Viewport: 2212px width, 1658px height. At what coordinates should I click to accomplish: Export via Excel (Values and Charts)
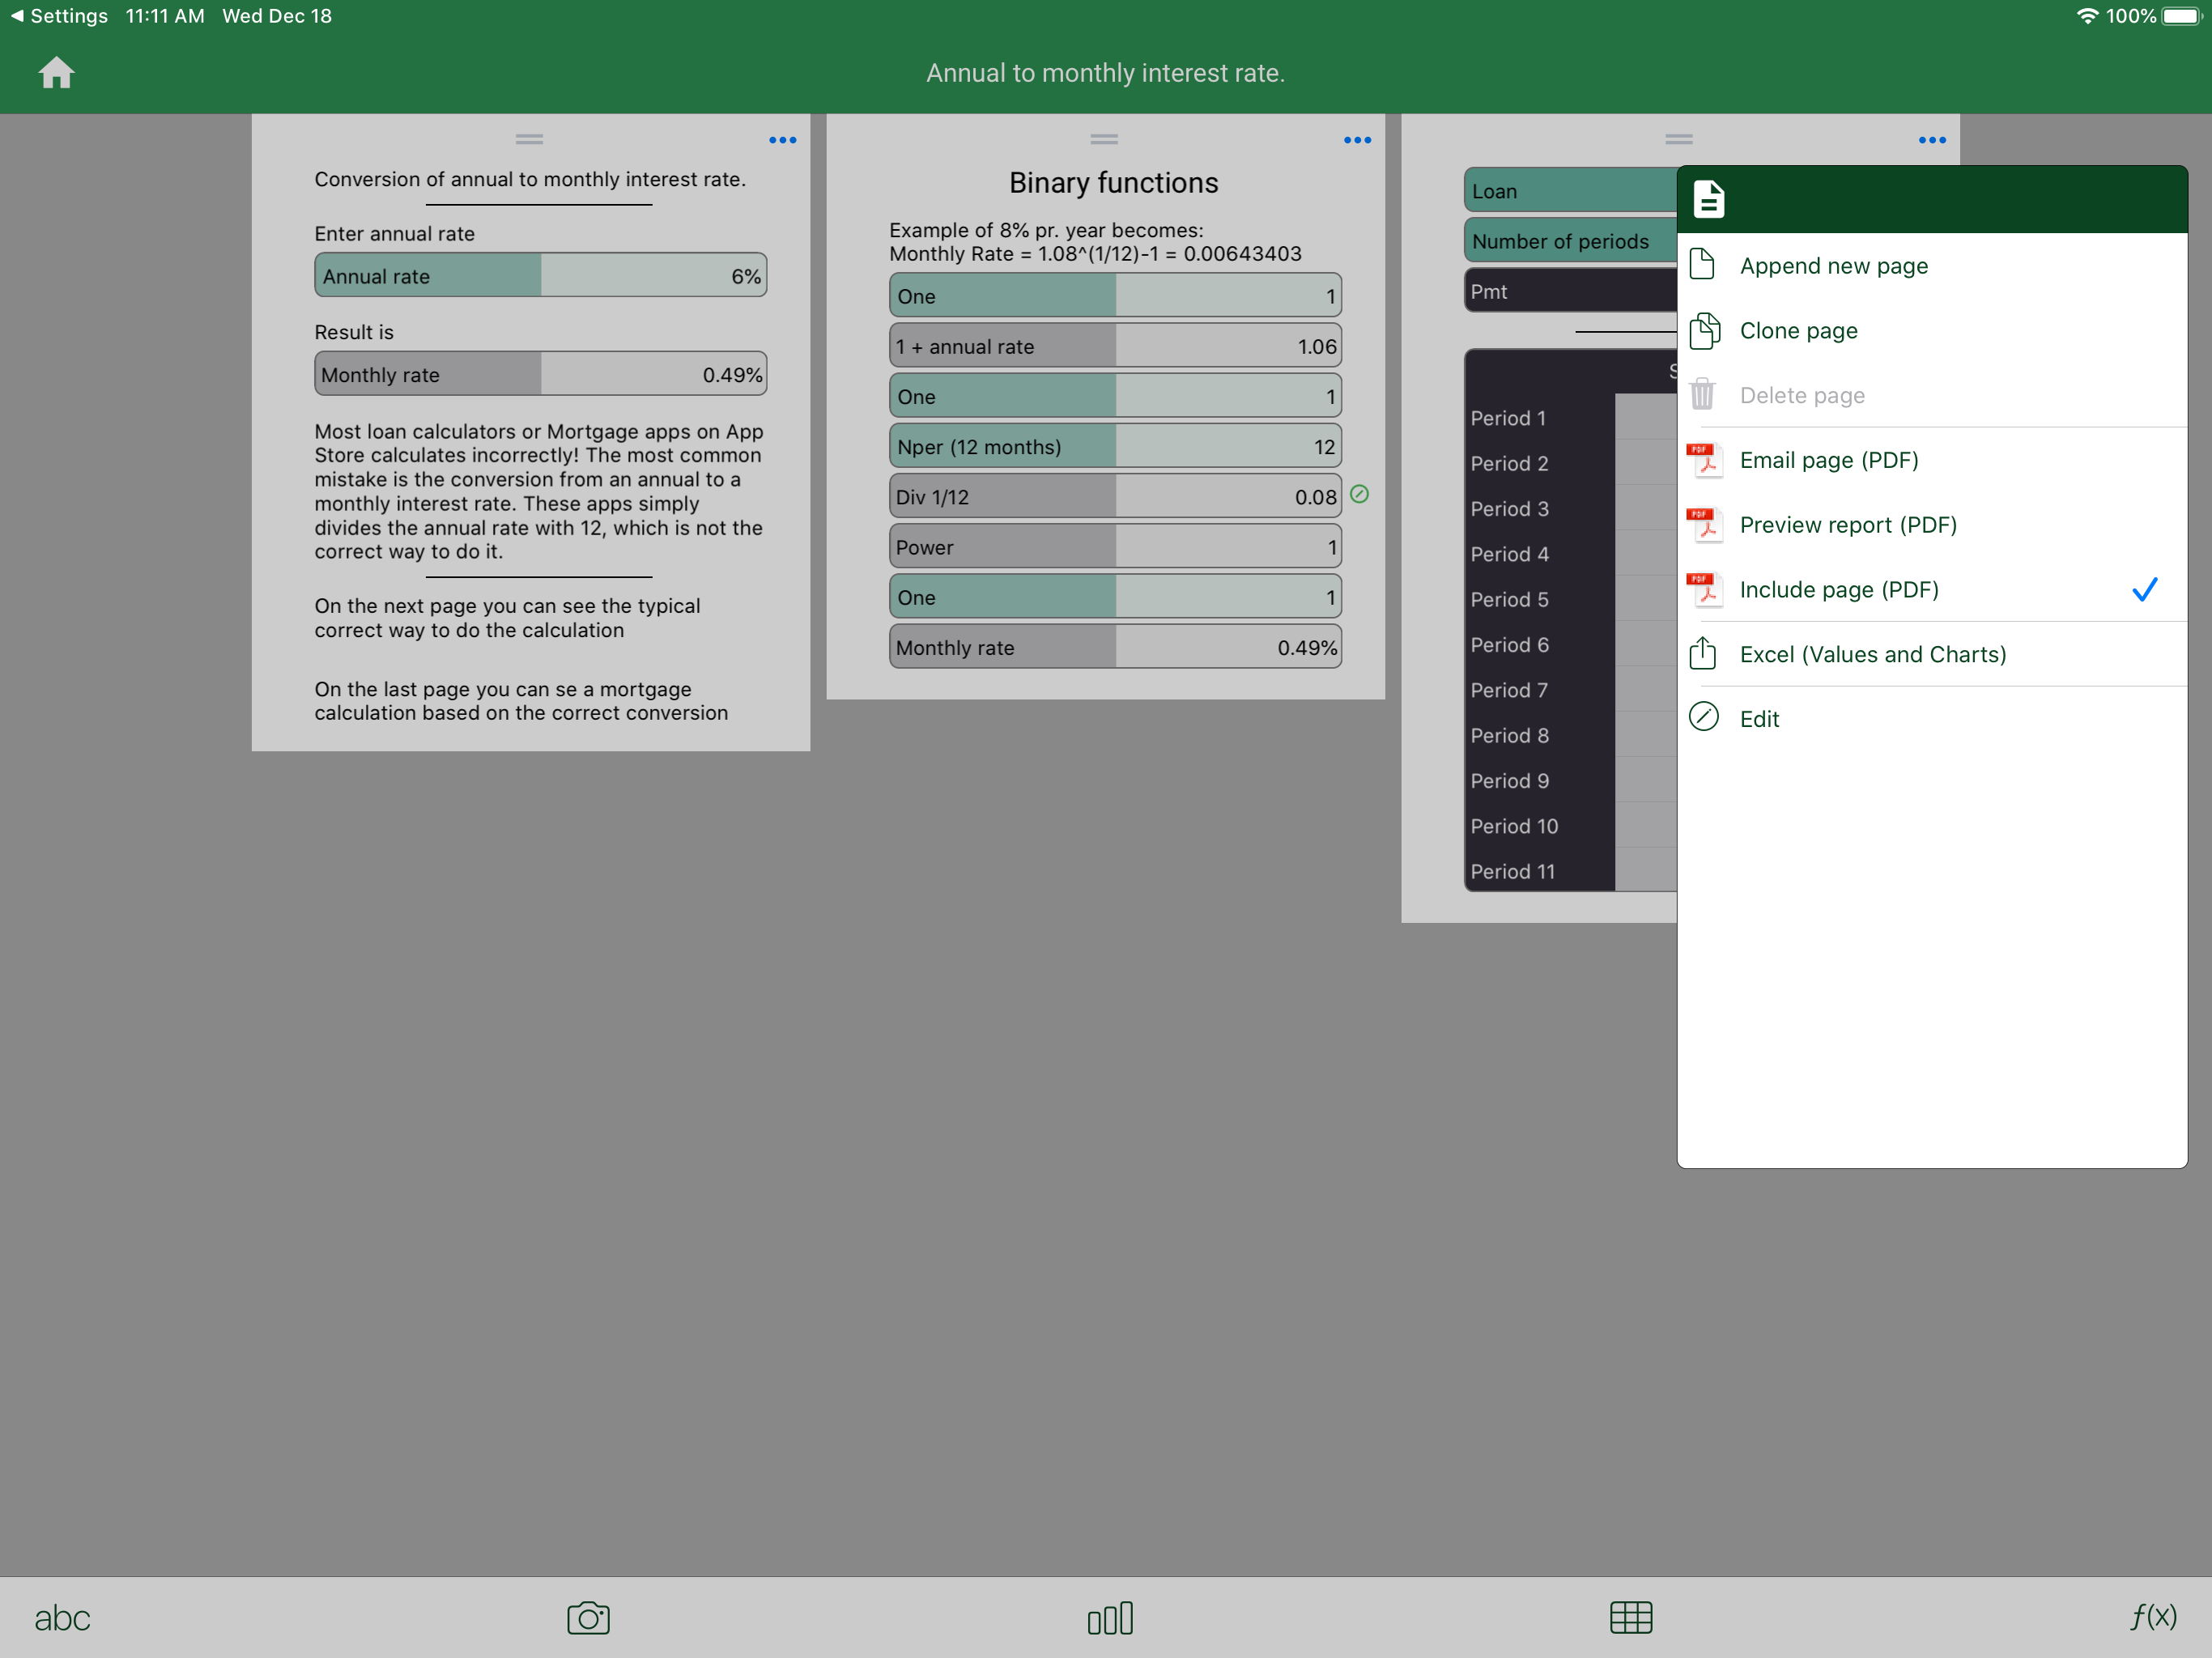click(1872, 654)
